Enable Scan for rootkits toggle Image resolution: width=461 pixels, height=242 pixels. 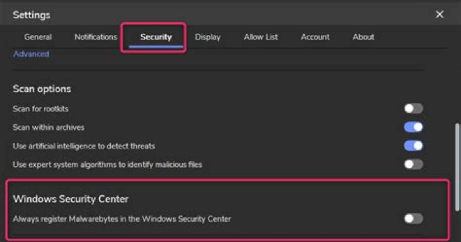point(413,109)
